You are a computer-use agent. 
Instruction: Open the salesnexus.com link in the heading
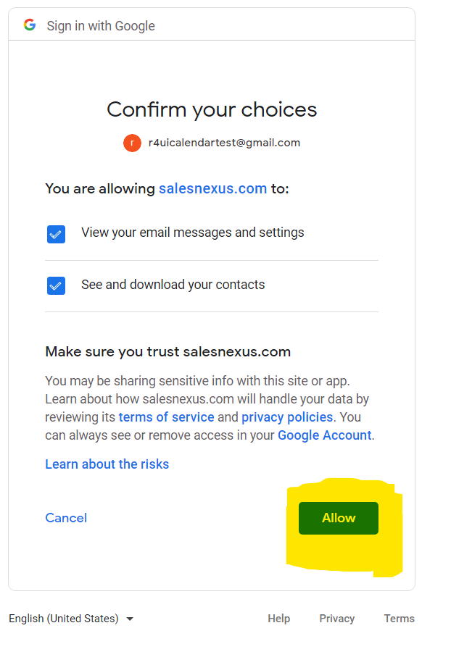click(212, 188)
